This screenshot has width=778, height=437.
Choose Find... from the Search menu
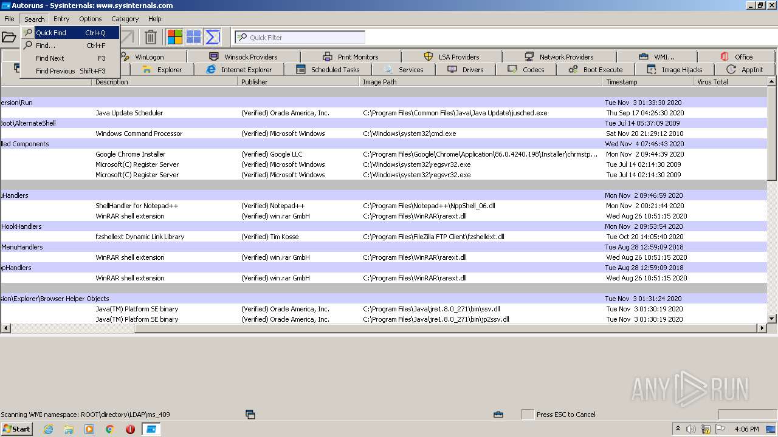tap(70, 46)
